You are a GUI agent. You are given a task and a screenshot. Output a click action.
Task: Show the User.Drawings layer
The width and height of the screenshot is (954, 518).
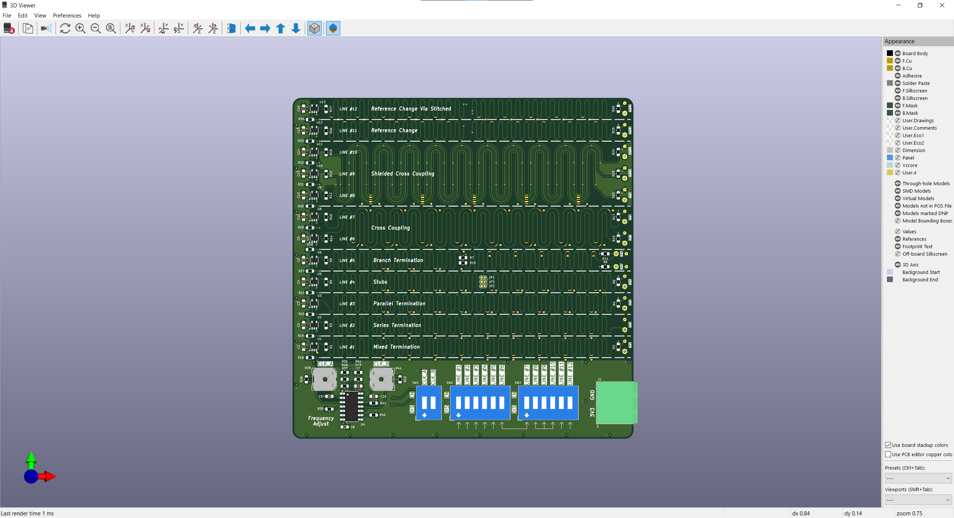coord(898,120)
